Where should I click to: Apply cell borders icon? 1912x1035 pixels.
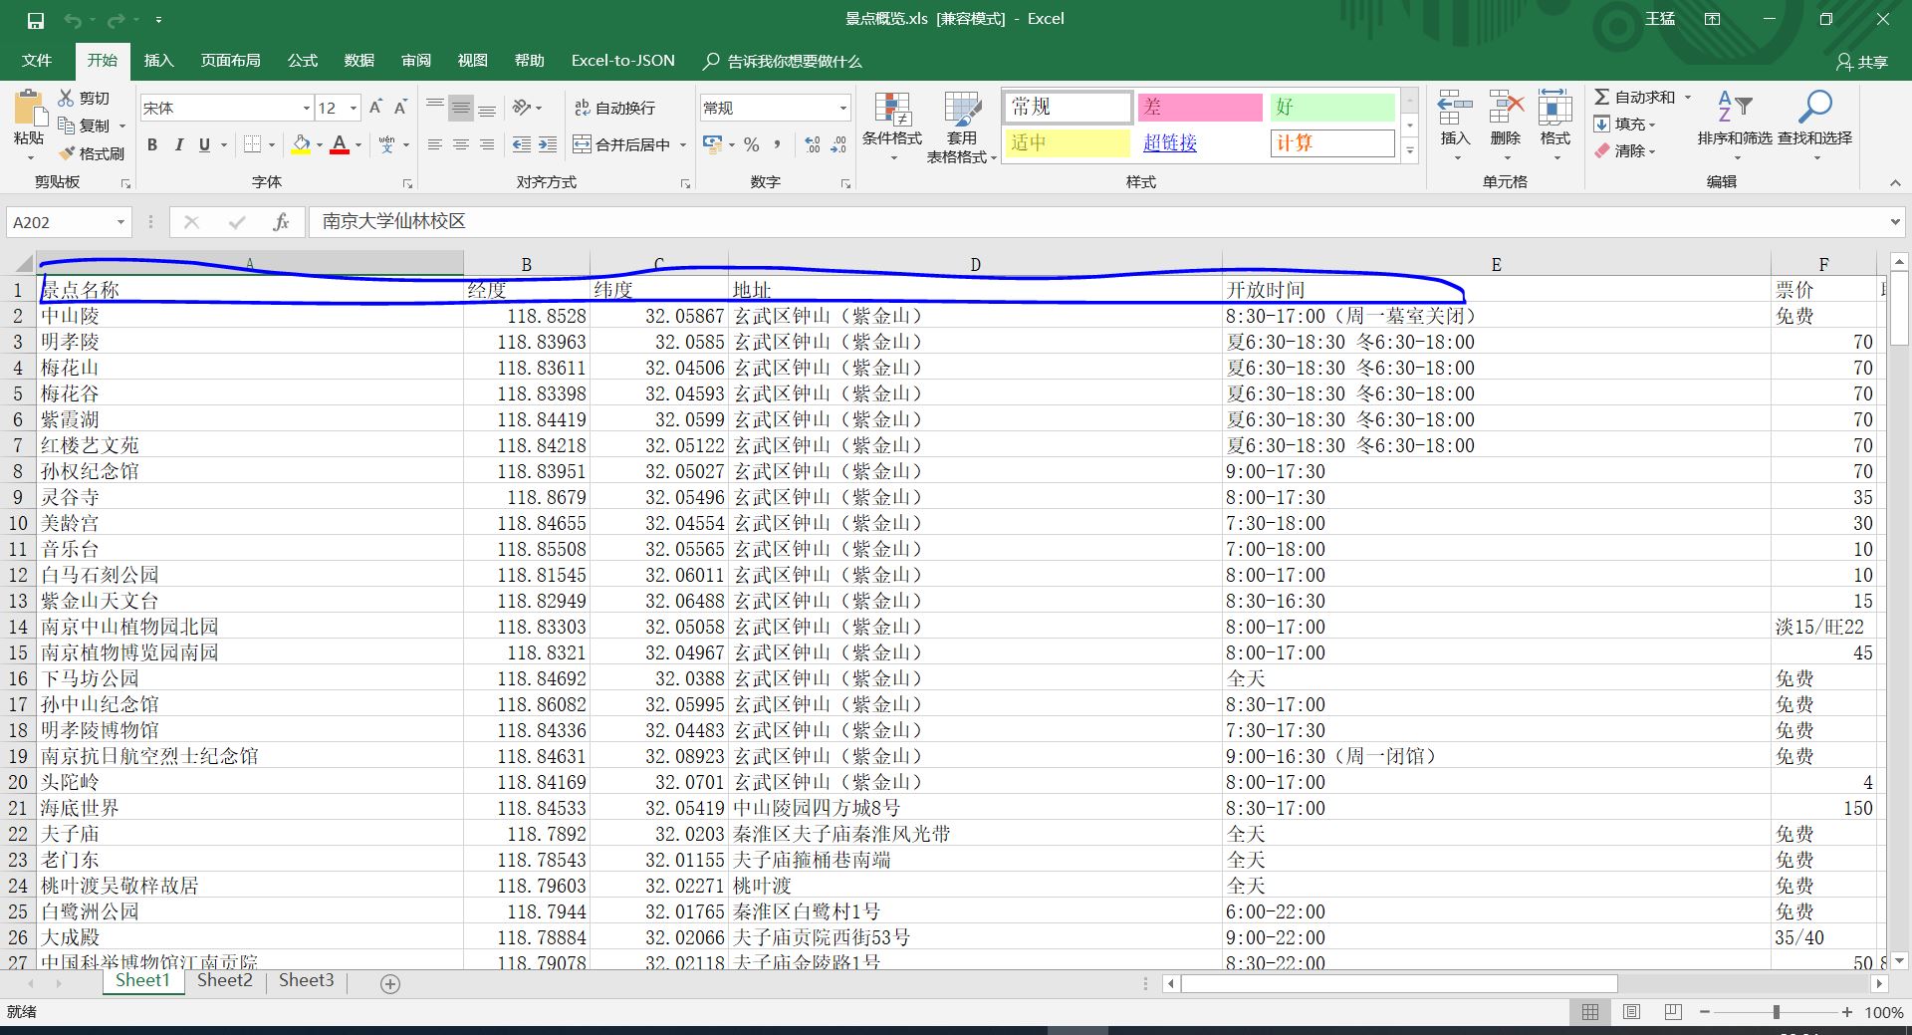click(253, 145)
